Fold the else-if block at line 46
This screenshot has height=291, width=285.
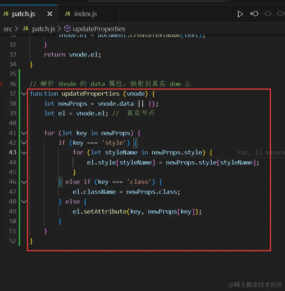pyautogui.click(x=24, y=182)
